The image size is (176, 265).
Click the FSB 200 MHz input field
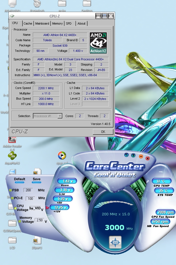pyautogui.click(x=28, y=190)
